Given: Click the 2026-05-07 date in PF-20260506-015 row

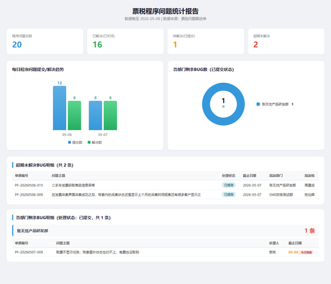Looking at the screenshot, I should (x=252, y=185).
